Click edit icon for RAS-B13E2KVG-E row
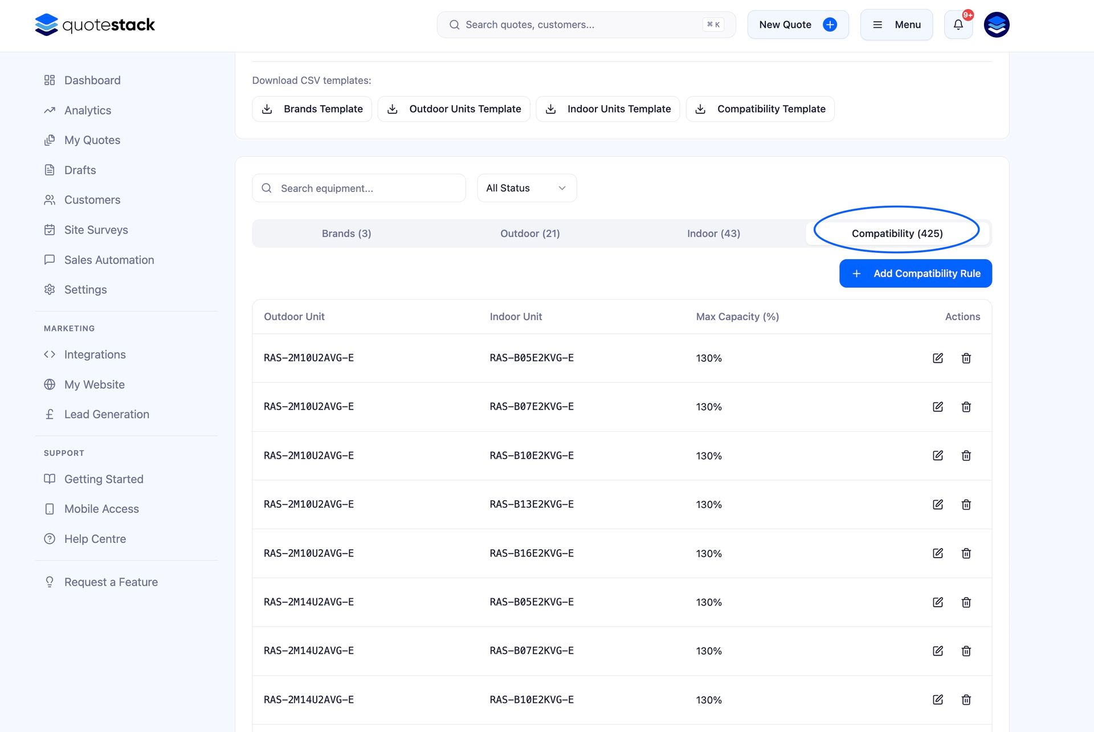 [937, 504]
